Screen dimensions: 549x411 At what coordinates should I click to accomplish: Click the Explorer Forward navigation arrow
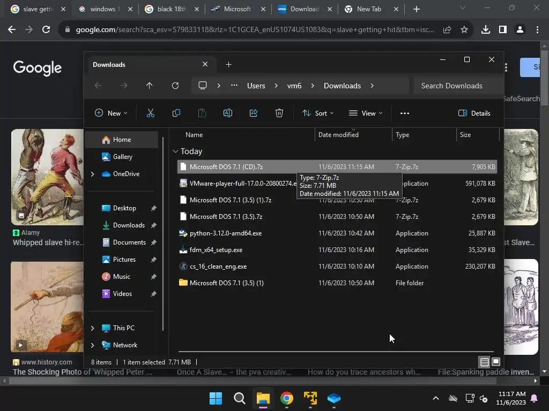click(124, 86)
